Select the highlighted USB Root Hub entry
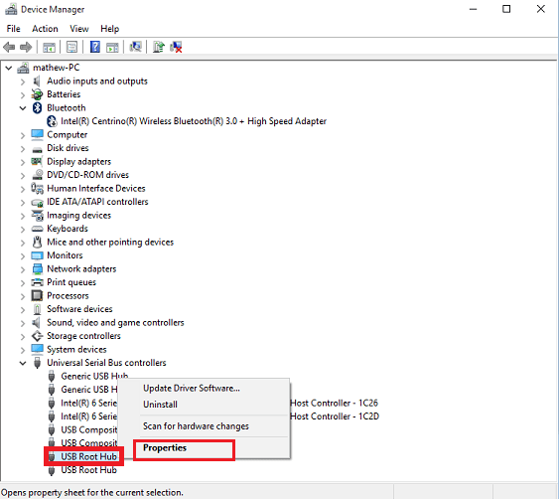559x499 pixels. click(x=88, y=456)
